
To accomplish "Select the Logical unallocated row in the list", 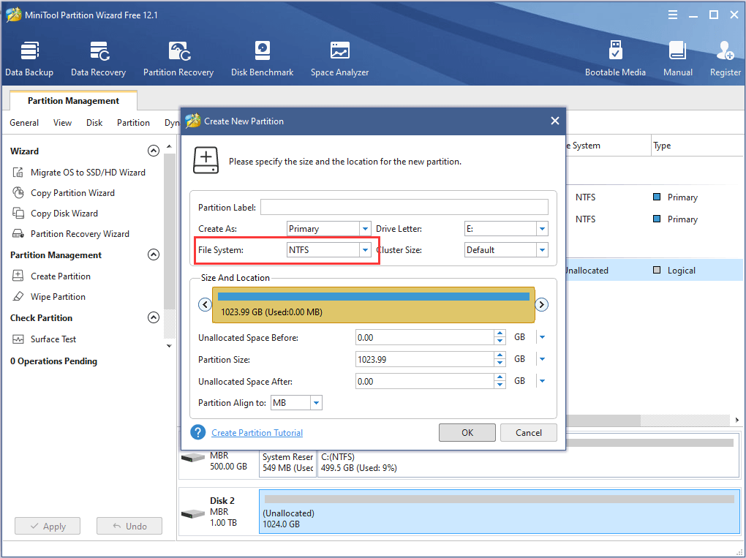I will coord(654,270).
